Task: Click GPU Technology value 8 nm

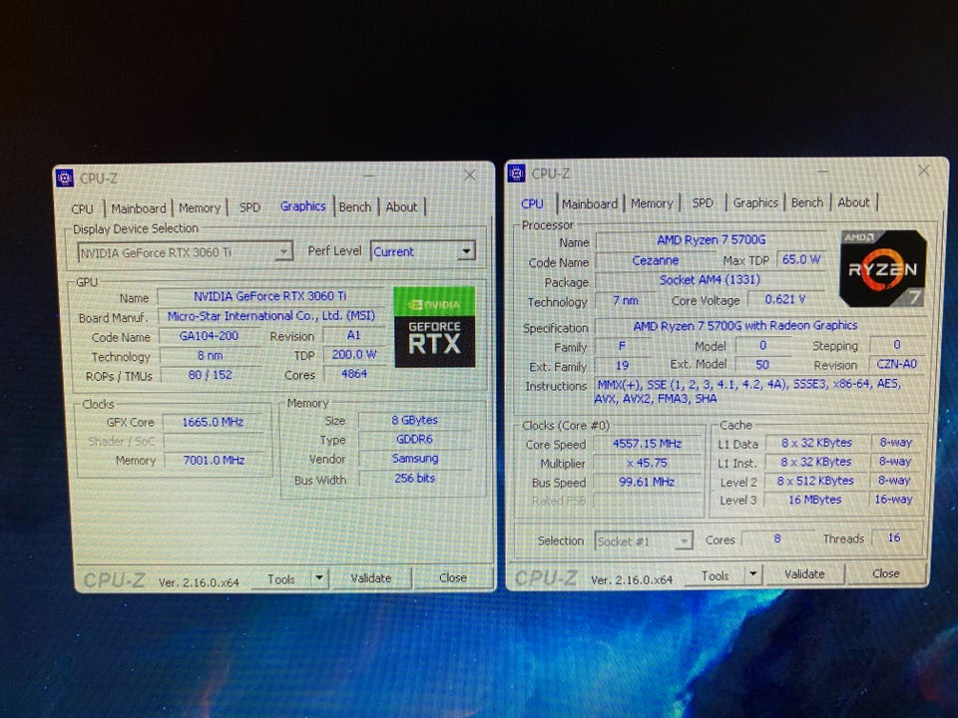Action: 210,355
